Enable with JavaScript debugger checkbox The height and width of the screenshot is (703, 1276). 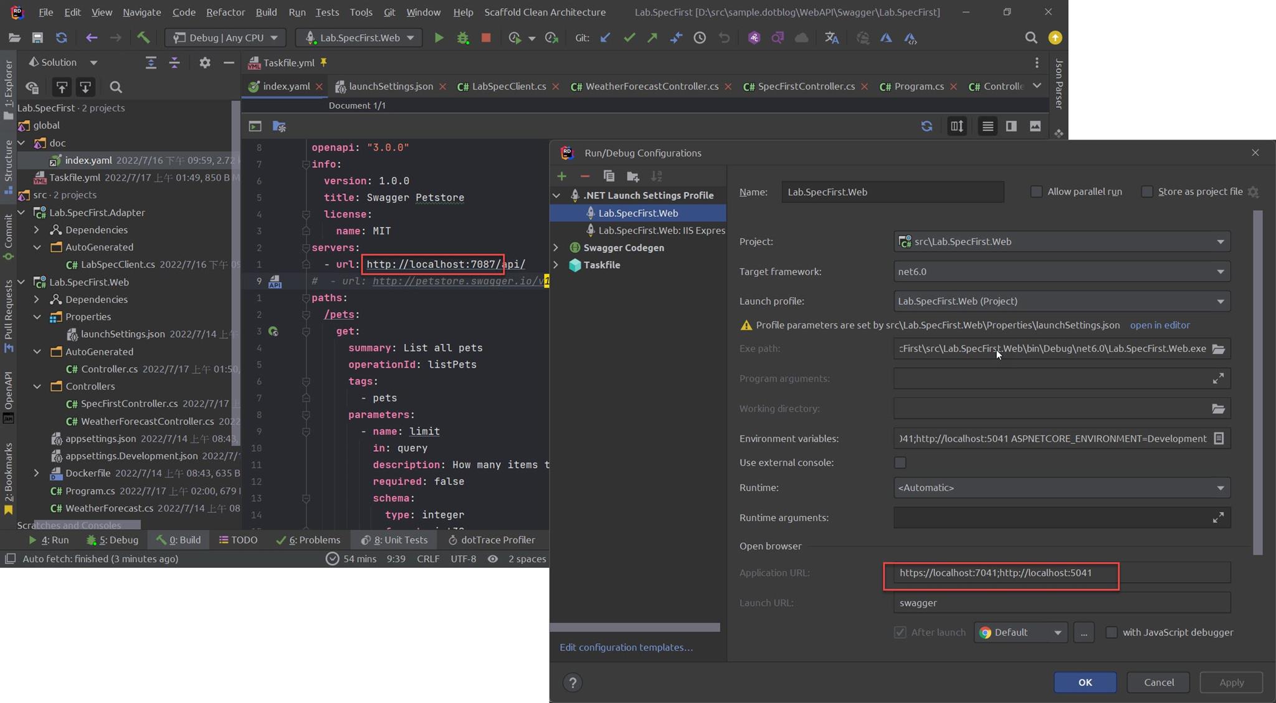[1112, 633]
